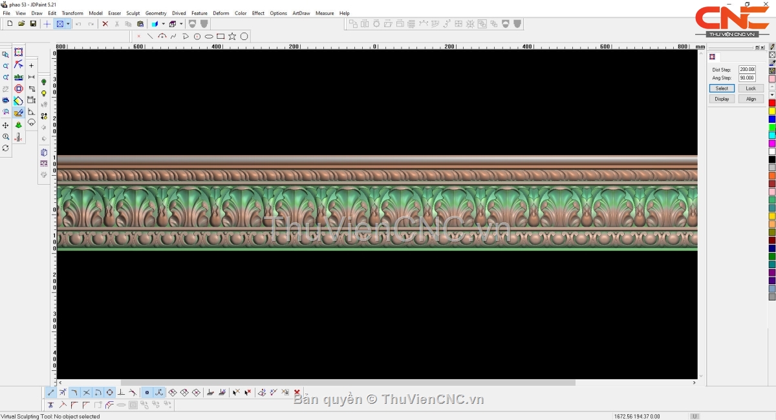Toggle the intersection snap button
776x420 pixels.
pyautogui.click(x=87, y=392)
